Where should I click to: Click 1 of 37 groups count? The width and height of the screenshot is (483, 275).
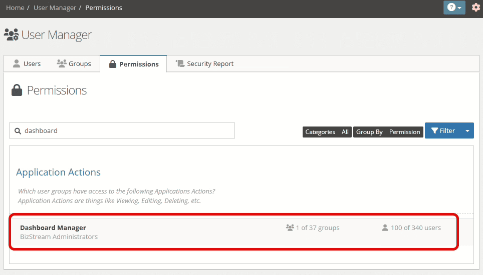click(318, 227)
